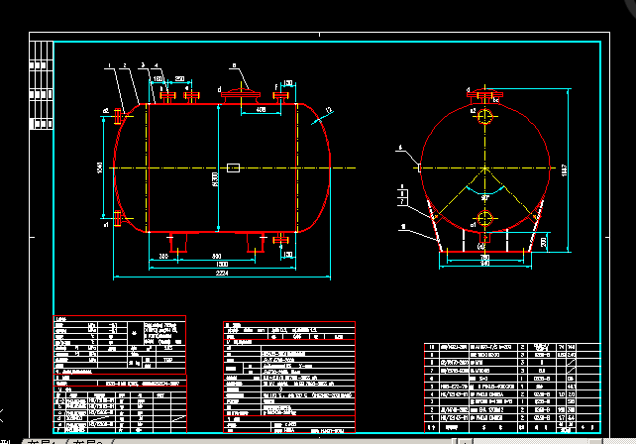Select the 200 height dimension near saddle
Viewport: 636px width, 444px height.
pos(544,242)
